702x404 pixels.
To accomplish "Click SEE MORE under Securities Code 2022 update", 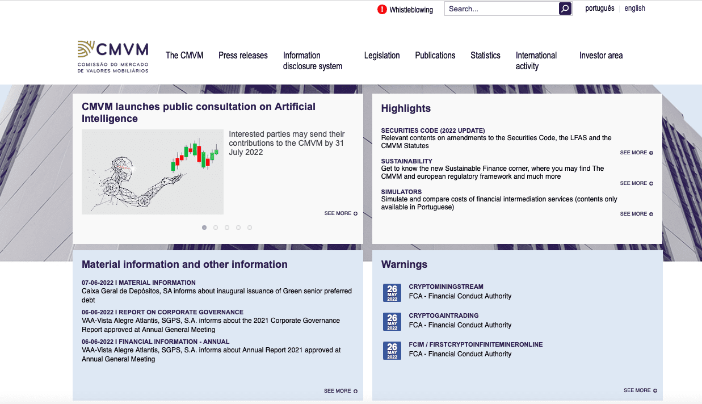I will point(633,152).
